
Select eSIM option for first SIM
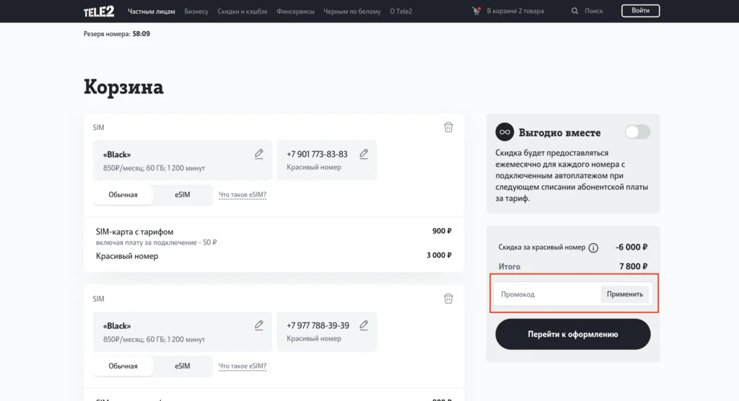click(183, 195)
